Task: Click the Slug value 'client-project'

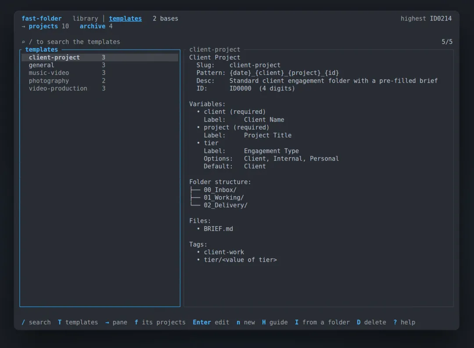Action: click(x=255, y=65)
